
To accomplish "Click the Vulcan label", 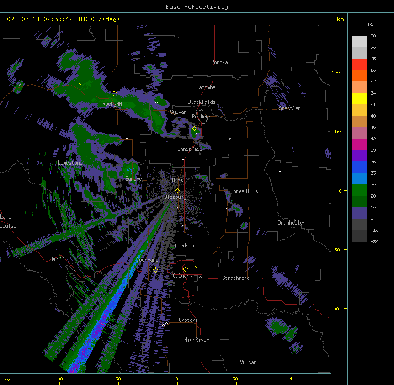I will (248, 362).
